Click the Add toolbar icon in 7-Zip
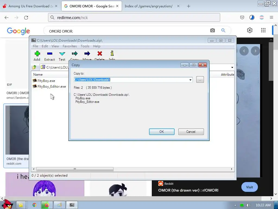278x209 pixels. tap(37, 56)
